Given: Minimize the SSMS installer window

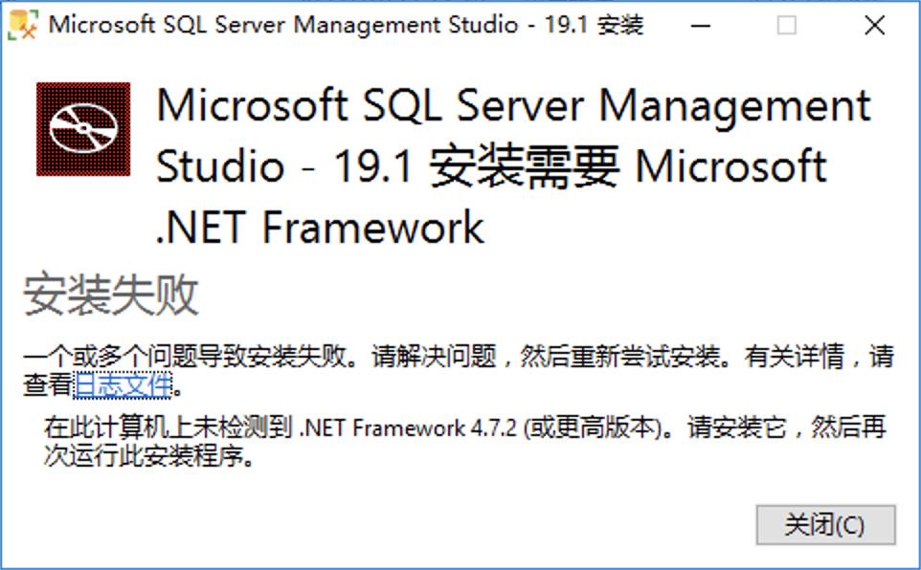Looking at the screenshot, I should [698, 26].
